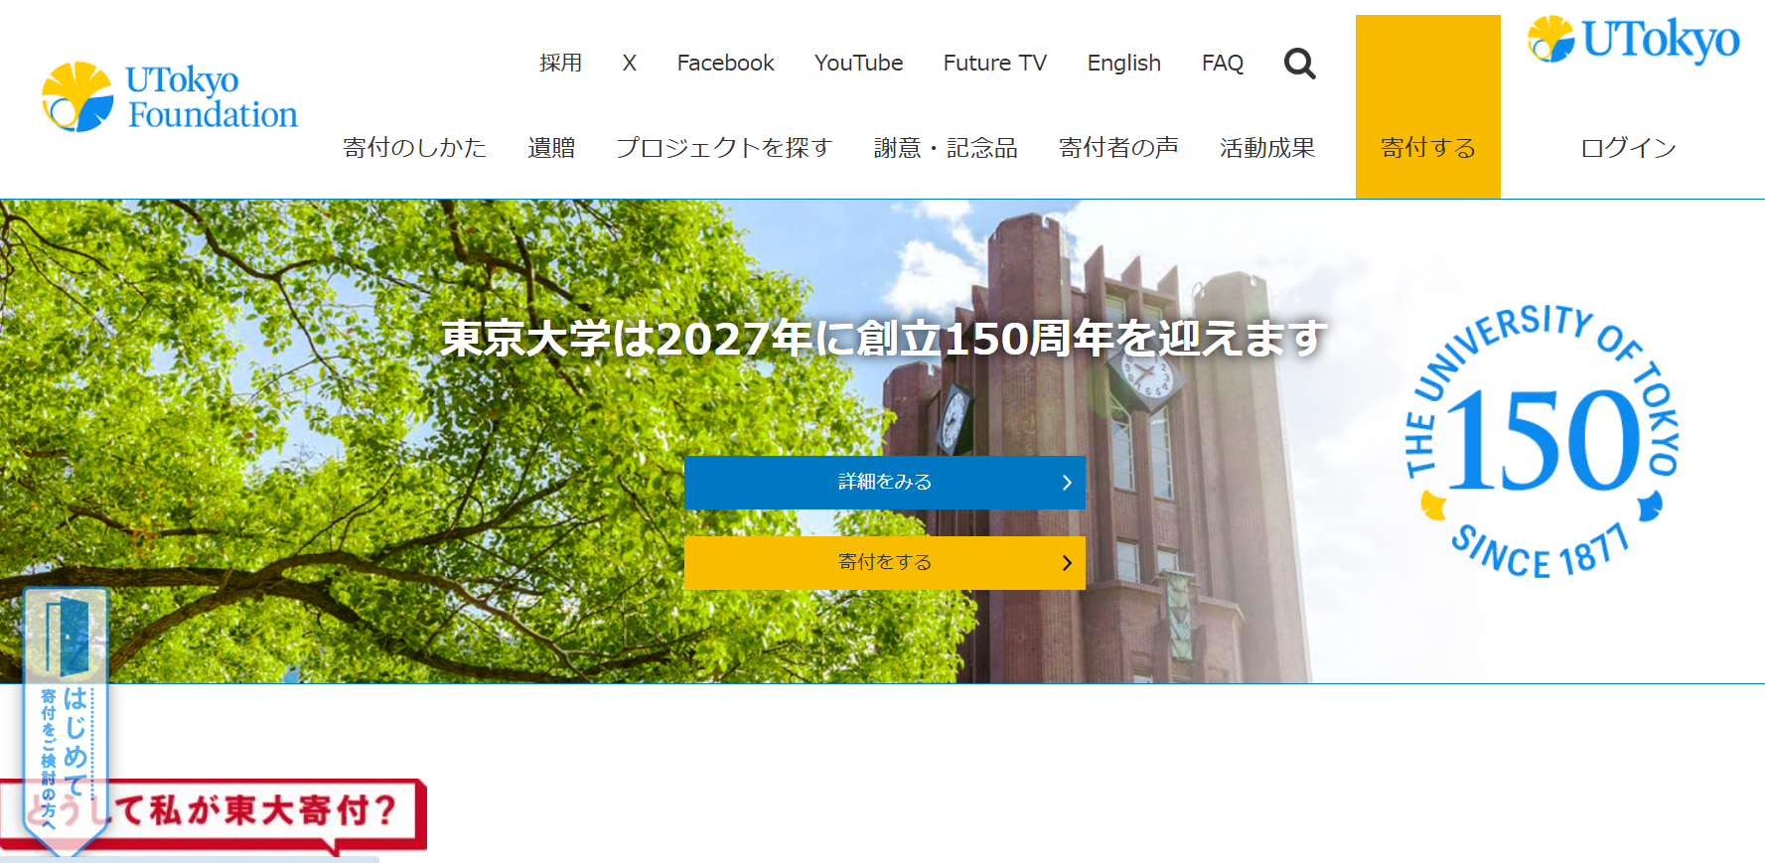
Task: Open the はじめて寄付をご検討の方へ side banner
Action: coord(66,722)
